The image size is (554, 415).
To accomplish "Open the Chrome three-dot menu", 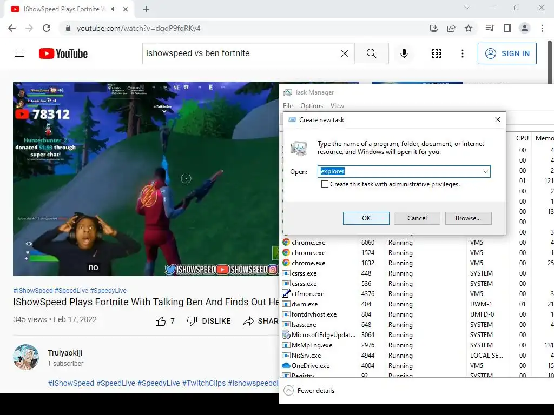I will pyautogui.click(x=542, y=28).
